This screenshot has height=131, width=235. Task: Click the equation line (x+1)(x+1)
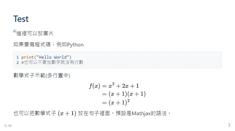[124, 94]
